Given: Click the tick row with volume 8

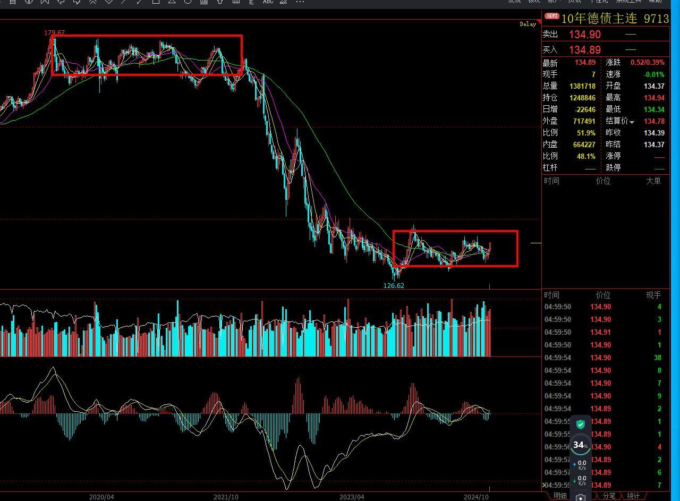Looking at the screenshot, I should click(605, 370).
